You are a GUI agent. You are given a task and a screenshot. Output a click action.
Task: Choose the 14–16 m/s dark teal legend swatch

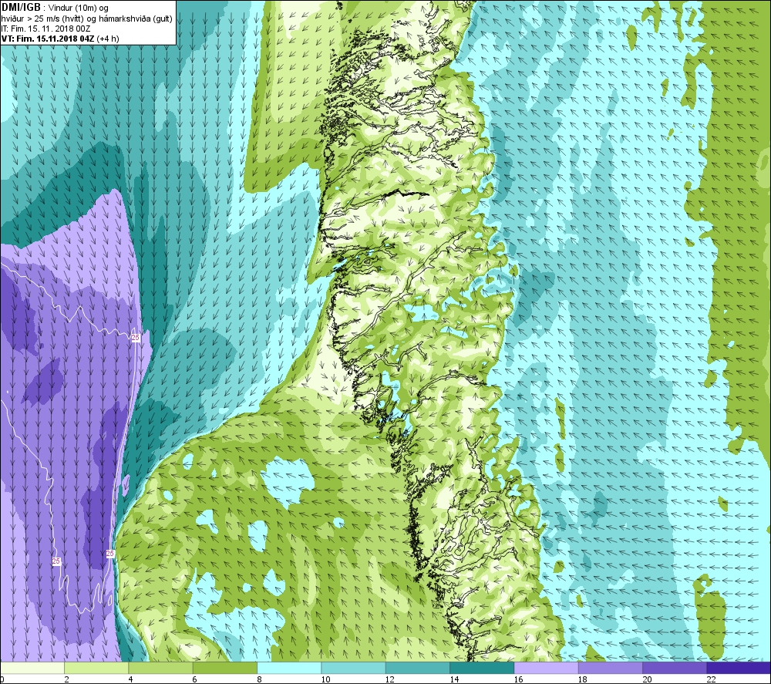coord(482,668)
